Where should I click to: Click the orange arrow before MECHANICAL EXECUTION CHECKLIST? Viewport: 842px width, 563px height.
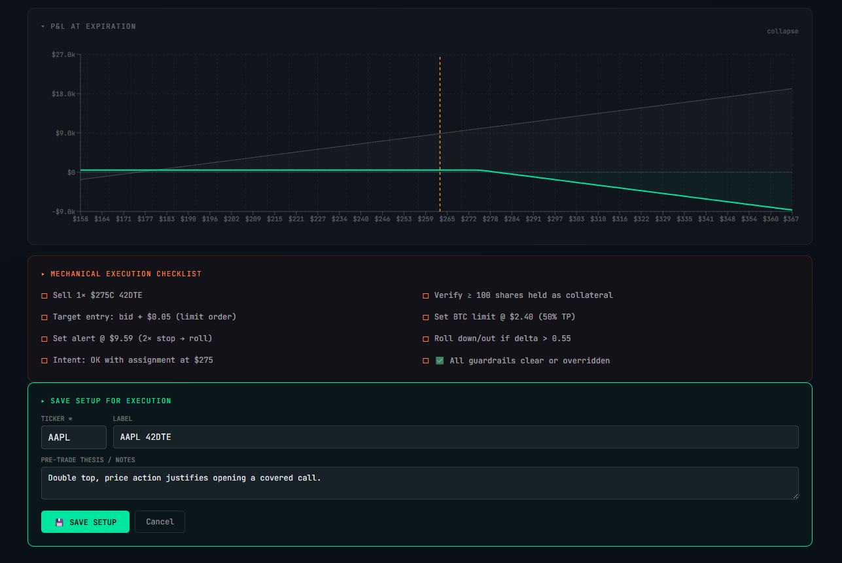pos(43,274)
